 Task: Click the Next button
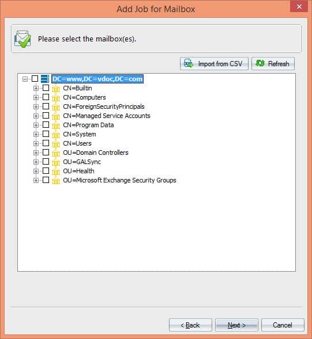coord(236,325)
